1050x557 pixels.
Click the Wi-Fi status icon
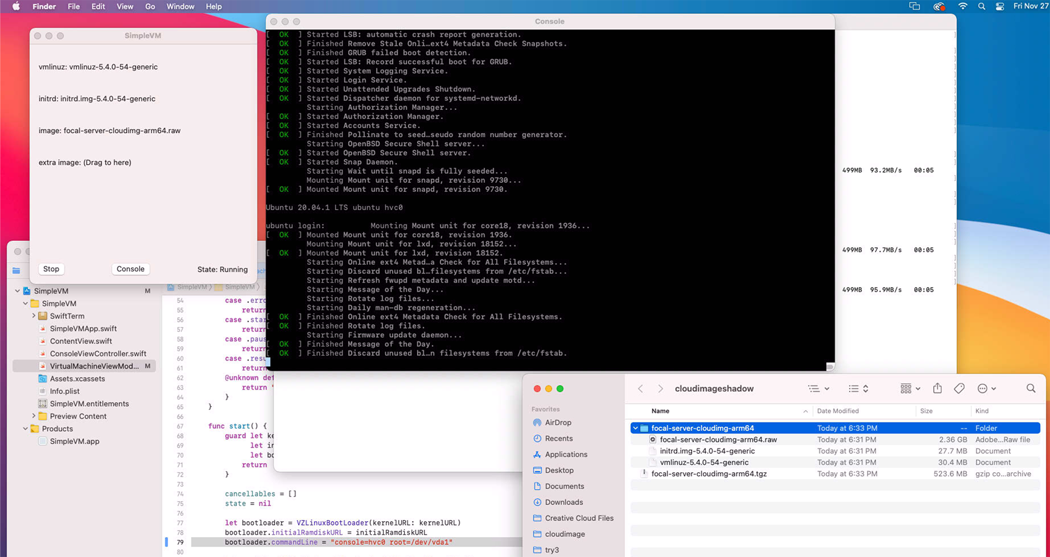pos(962,6)
